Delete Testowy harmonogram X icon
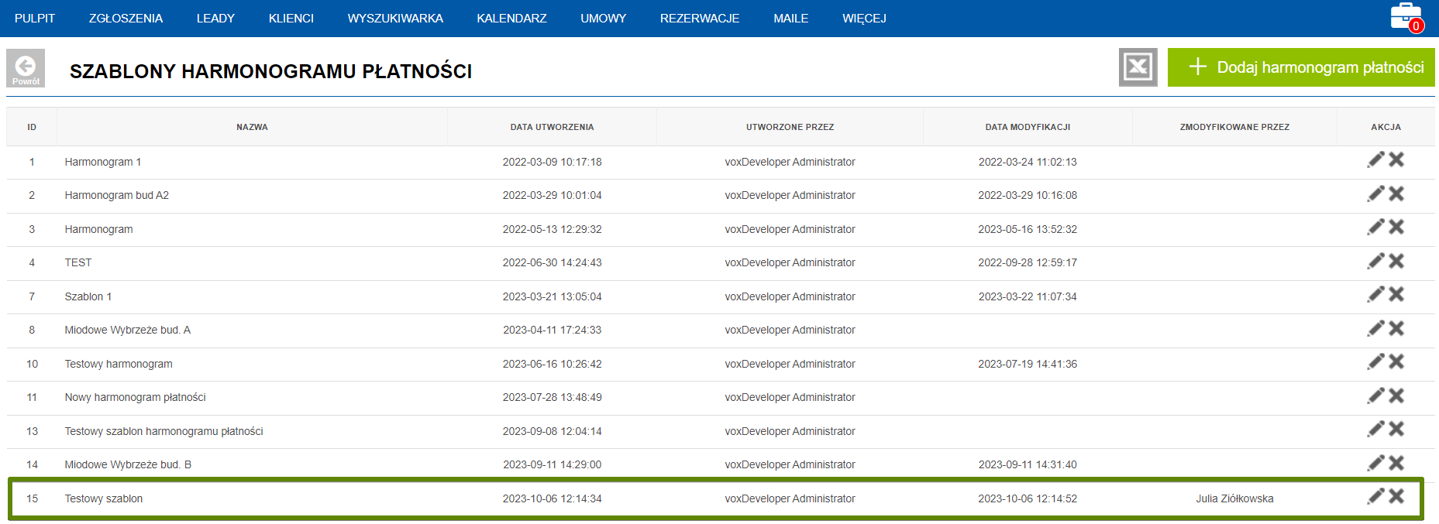 (x=1396, y=361)
